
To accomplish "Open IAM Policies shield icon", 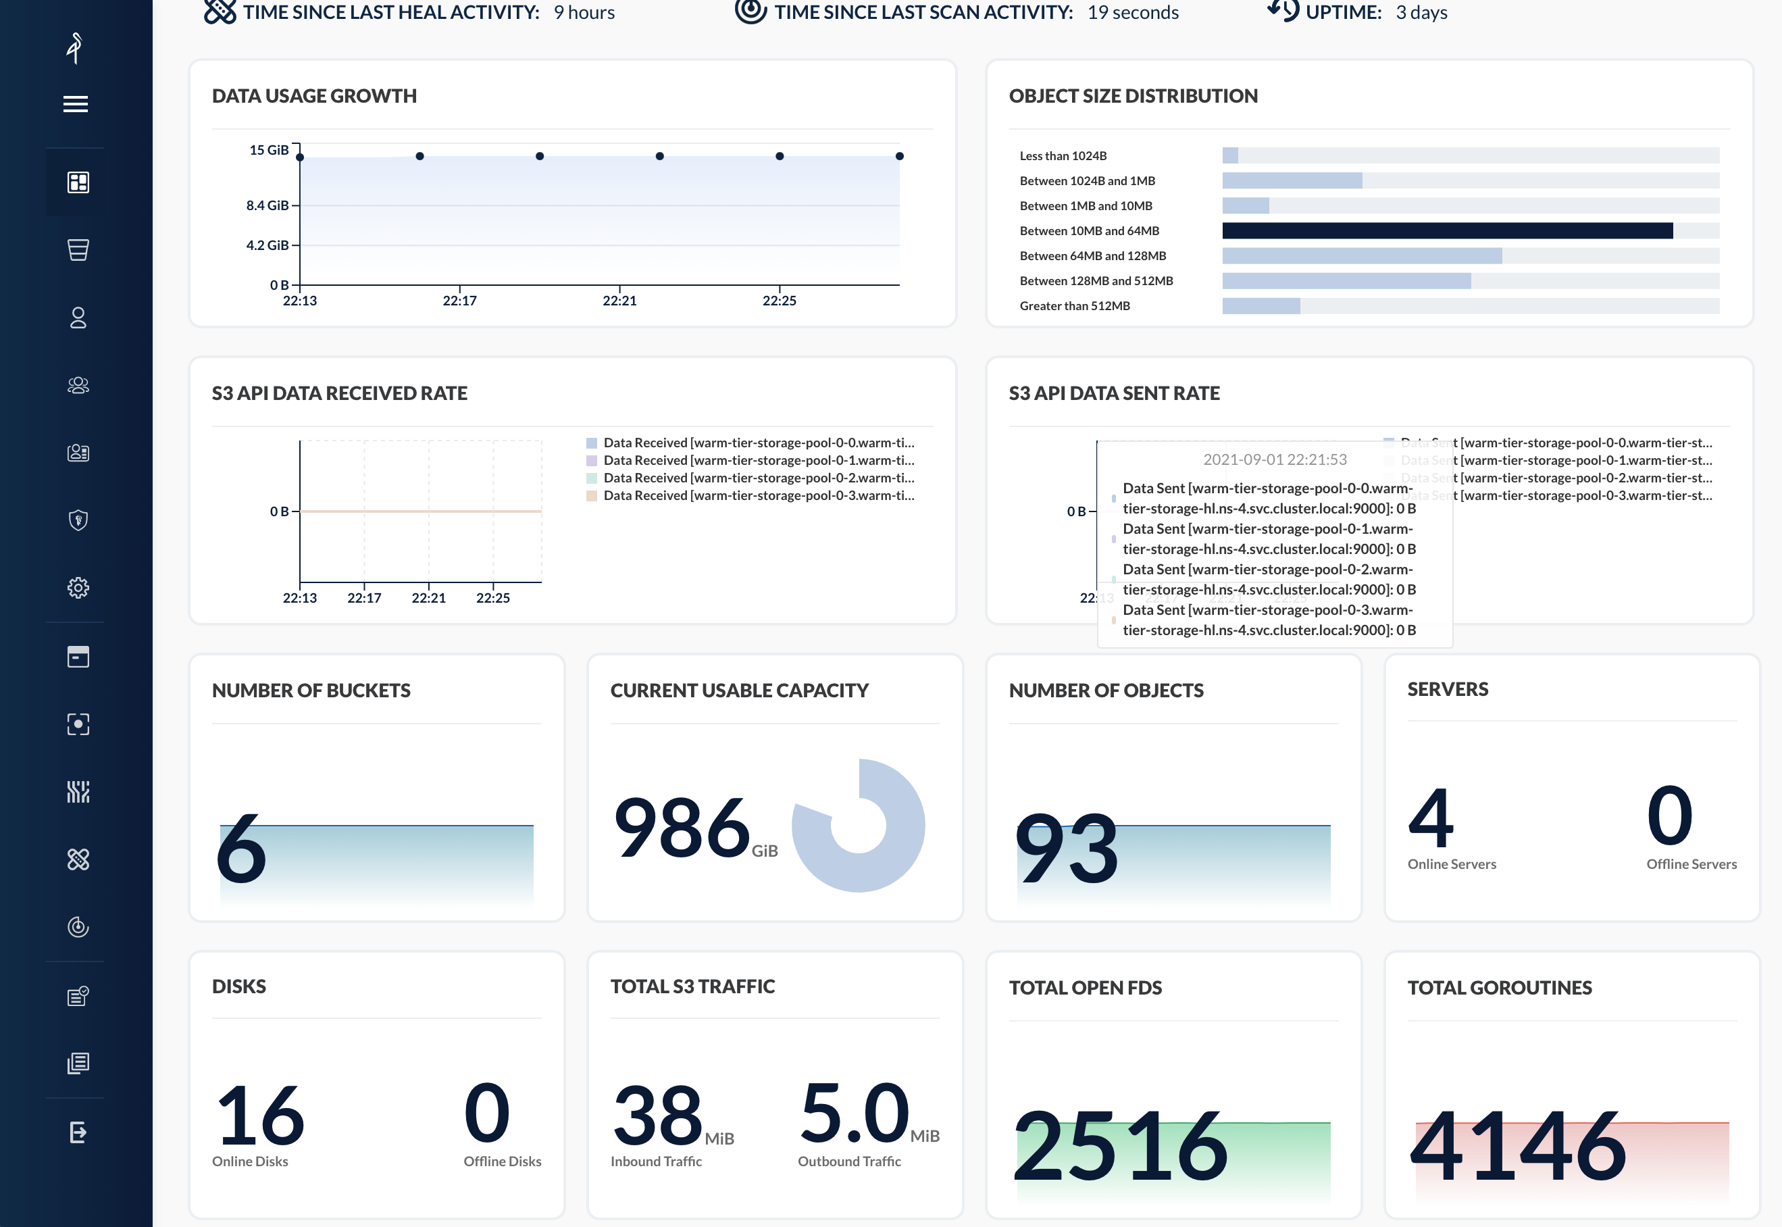I will (78, 520).
